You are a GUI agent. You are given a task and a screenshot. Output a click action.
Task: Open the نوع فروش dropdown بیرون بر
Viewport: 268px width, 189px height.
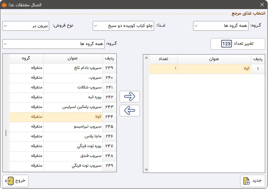[x=26, y=26]
